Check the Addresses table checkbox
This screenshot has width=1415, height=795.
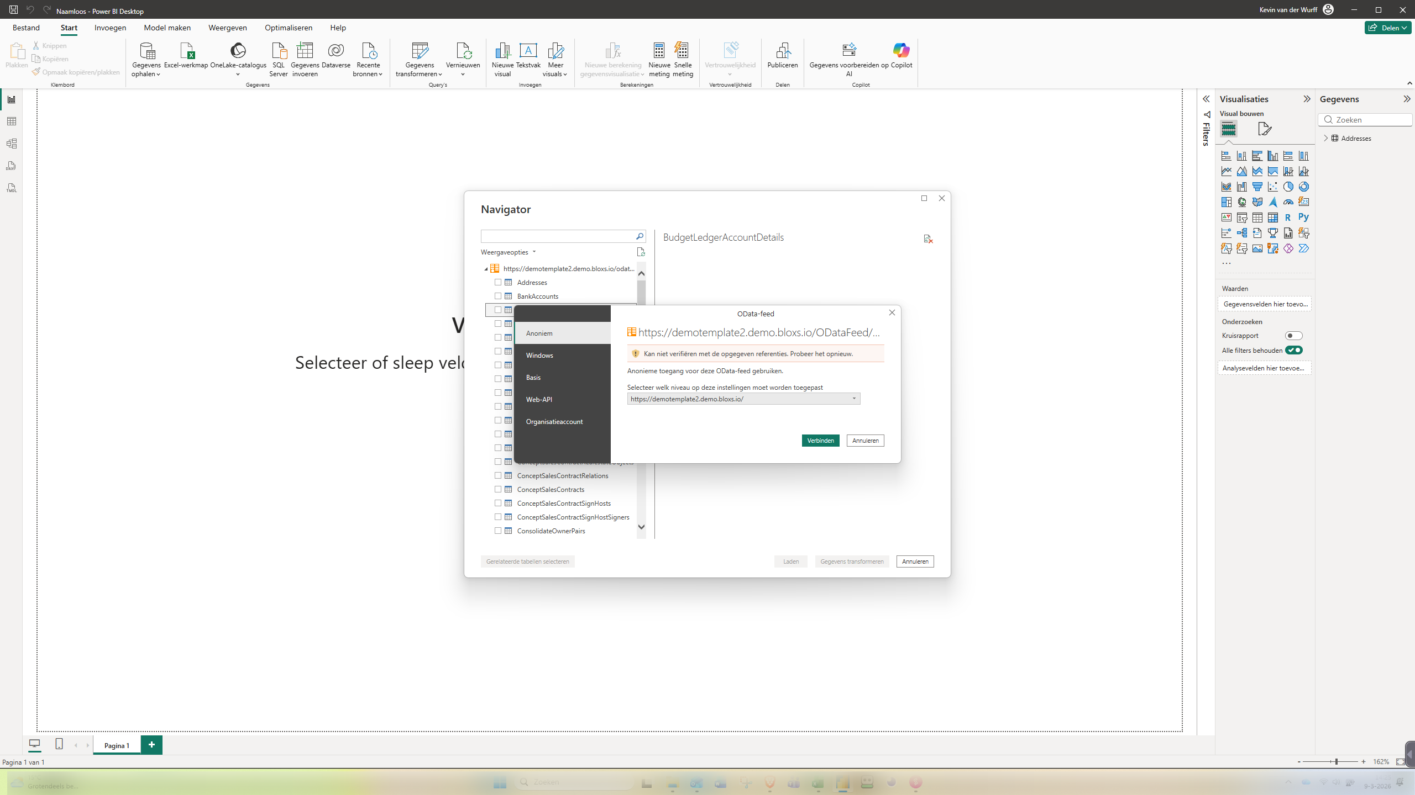coord(498,282)
